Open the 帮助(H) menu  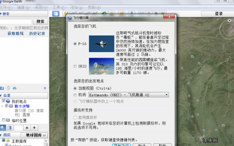click(x=94, y=7)
